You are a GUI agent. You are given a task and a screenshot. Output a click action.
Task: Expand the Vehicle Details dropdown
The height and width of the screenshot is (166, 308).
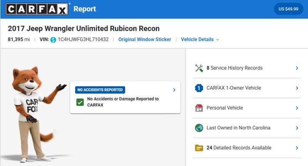[200, 40]
